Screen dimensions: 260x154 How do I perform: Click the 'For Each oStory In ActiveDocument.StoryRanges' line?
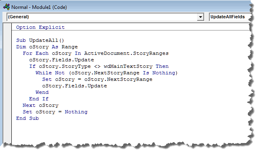pyautogui.click(x=95, y=53)
